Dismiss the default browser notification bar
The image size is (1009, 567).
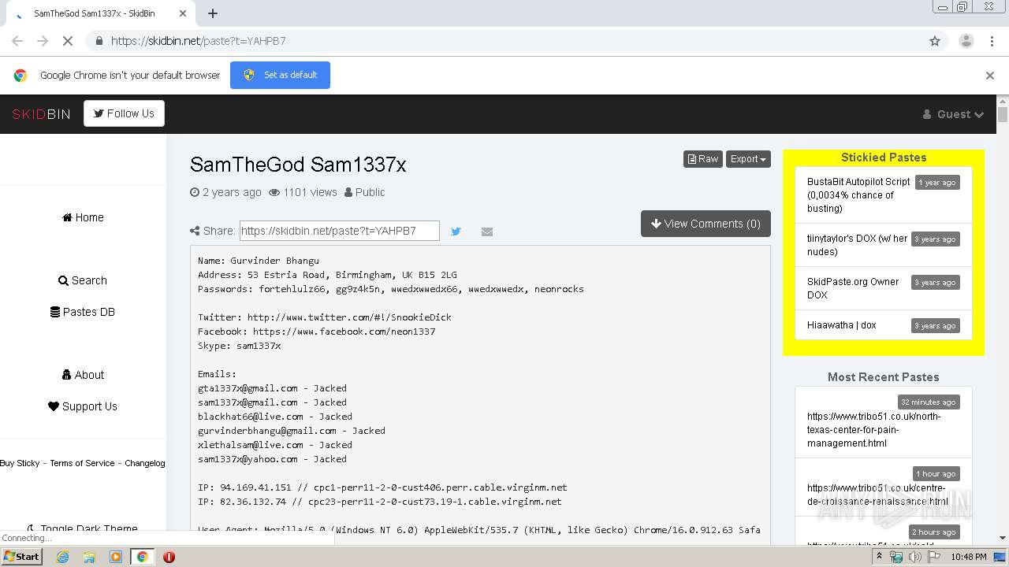(990, 76)
